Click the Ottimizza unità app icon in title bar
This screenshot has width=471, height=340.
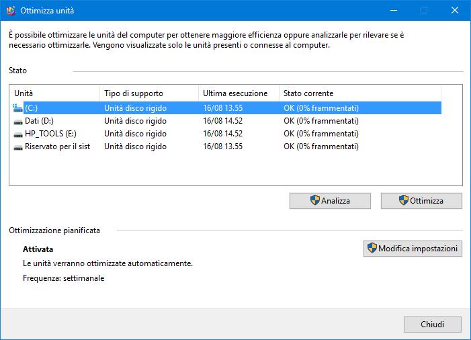pyautogui.click(x=11, y=11)
